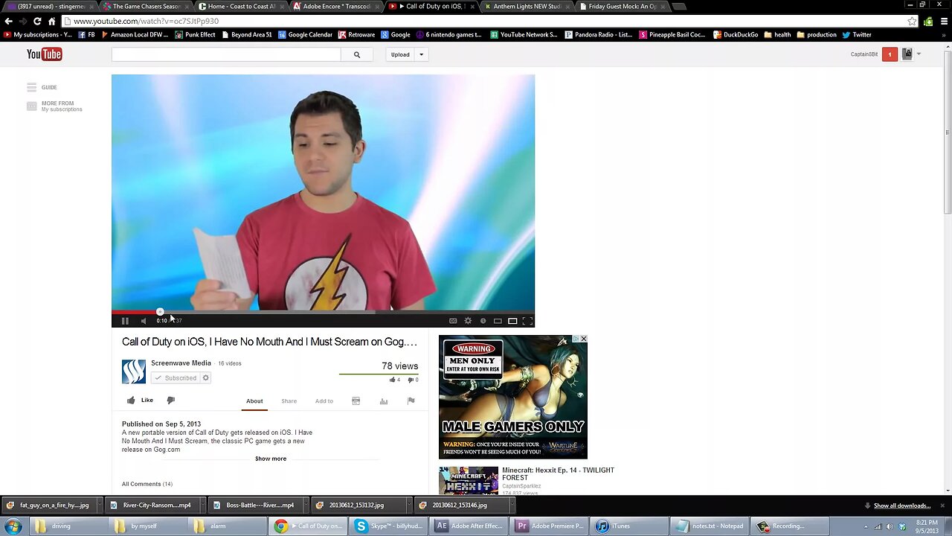Open More From My subscriptions
This screenshot has width=952, height=536.
click(x=55, y=106)
